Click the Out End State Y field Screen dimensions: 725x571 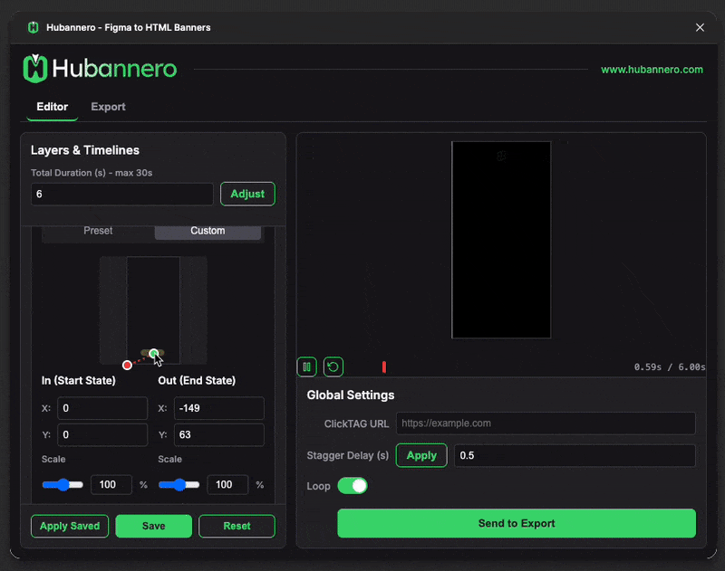pyautogui.click(x=218, y=435)
